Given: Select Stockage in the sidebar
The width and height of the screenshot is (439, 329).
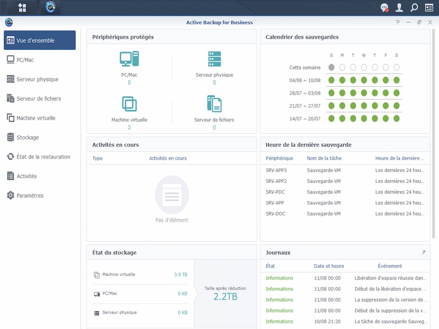Looking at the screenshot, I should [x=27, y=138].
